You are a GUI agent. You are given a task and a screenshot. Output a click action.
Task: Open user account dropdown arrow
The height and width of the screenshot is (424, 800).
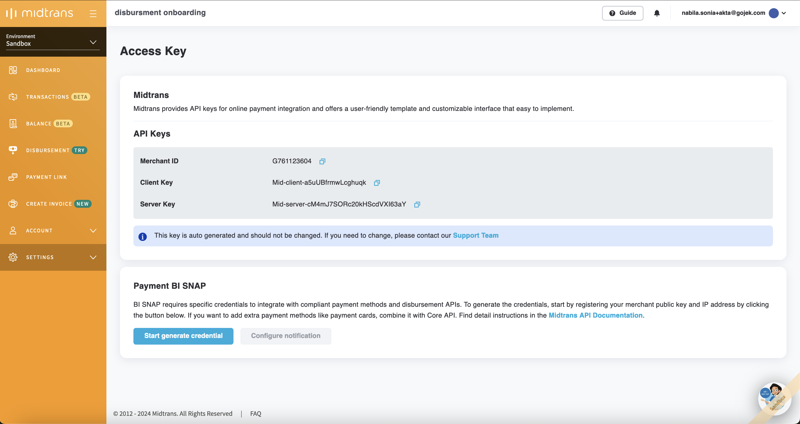click(784, 13)
